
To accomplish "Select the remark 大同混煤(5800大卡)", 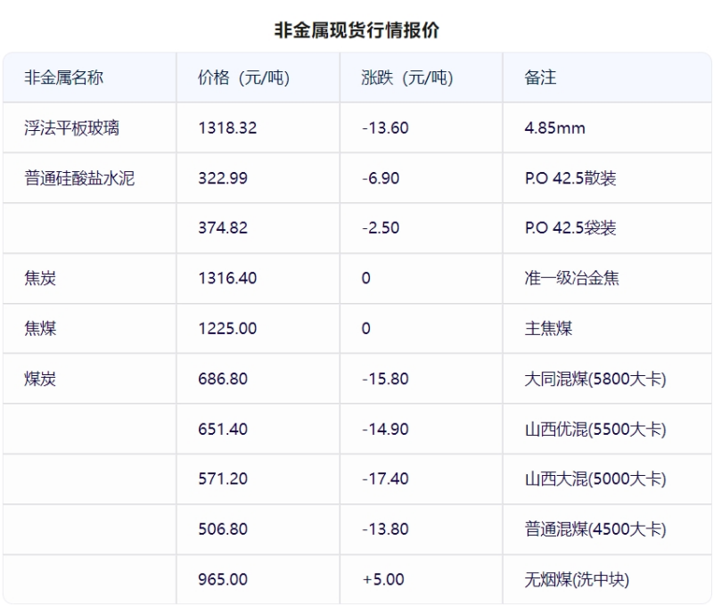I will pyautogui.click(x=595, y=379).
